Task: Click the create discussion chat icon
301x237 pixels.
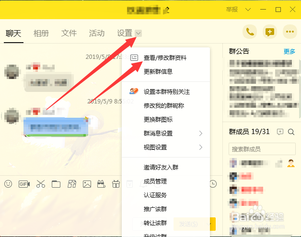Action: pyautogui.click(x=270, y=32)
